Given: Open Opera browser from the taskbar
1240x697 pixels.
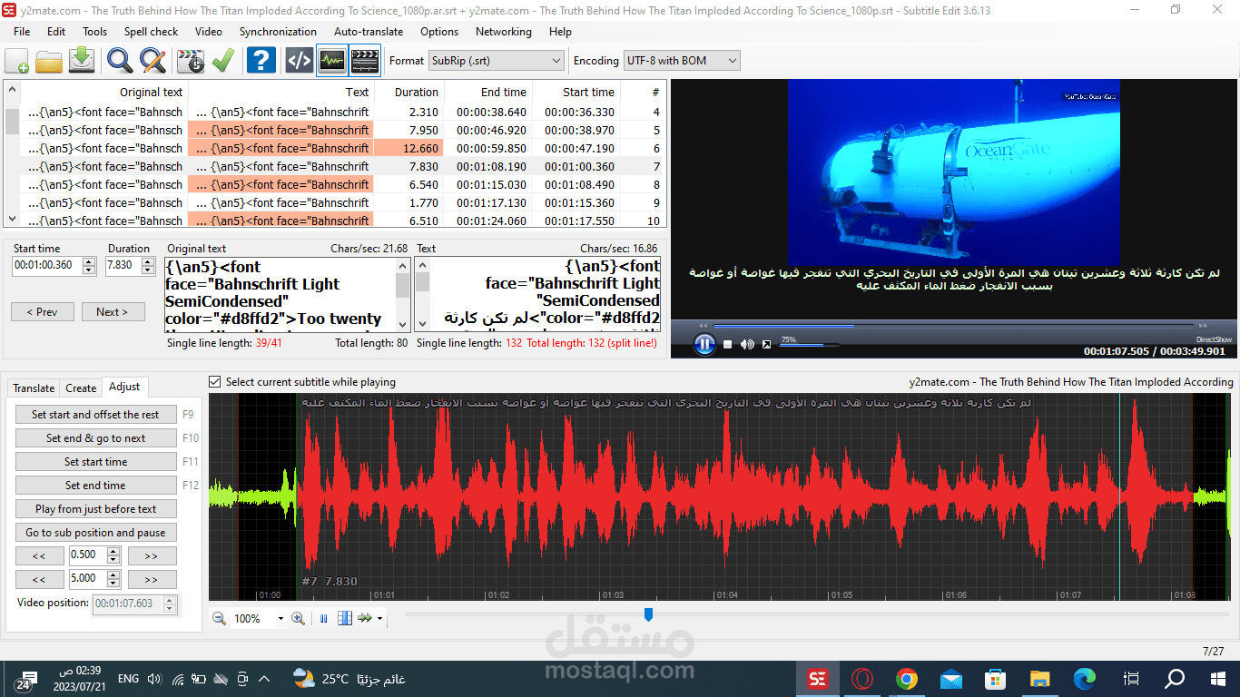Looking at the screenshot, I should [862, 678].
